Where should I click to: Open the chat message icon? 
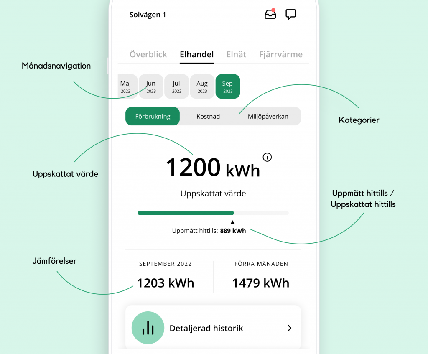[x=290, y=14]
